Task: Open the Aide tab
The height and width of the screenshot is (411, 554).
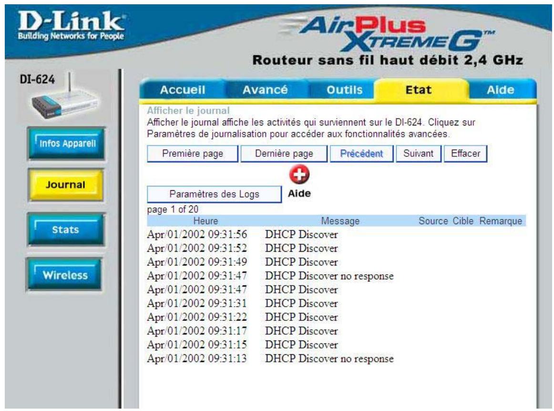Action: (500, 90)
